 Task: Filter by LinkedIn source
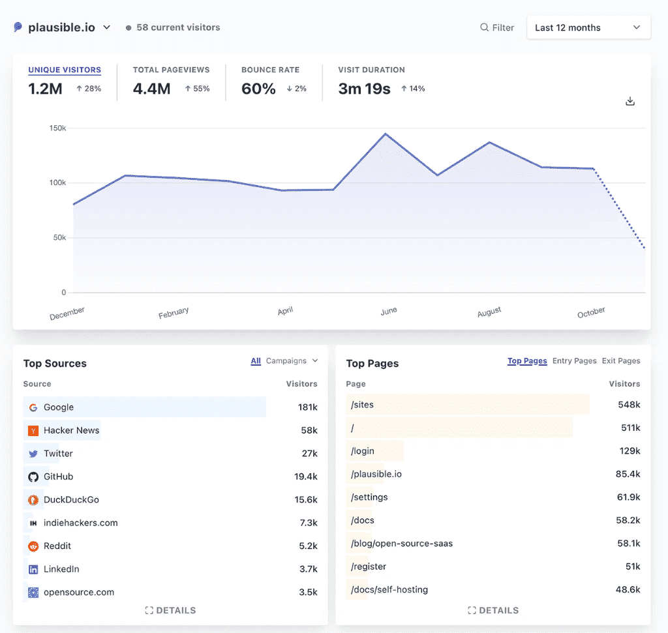point(61,569)
